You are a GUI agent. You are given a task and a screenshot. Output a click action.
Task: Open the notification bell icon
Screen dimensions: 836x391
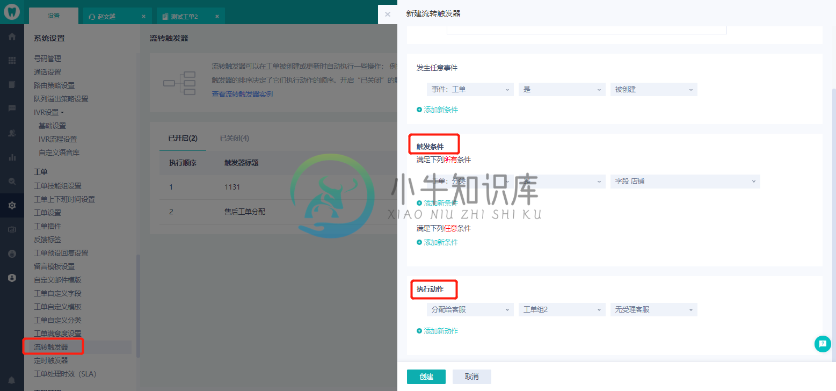click(12, 381)
